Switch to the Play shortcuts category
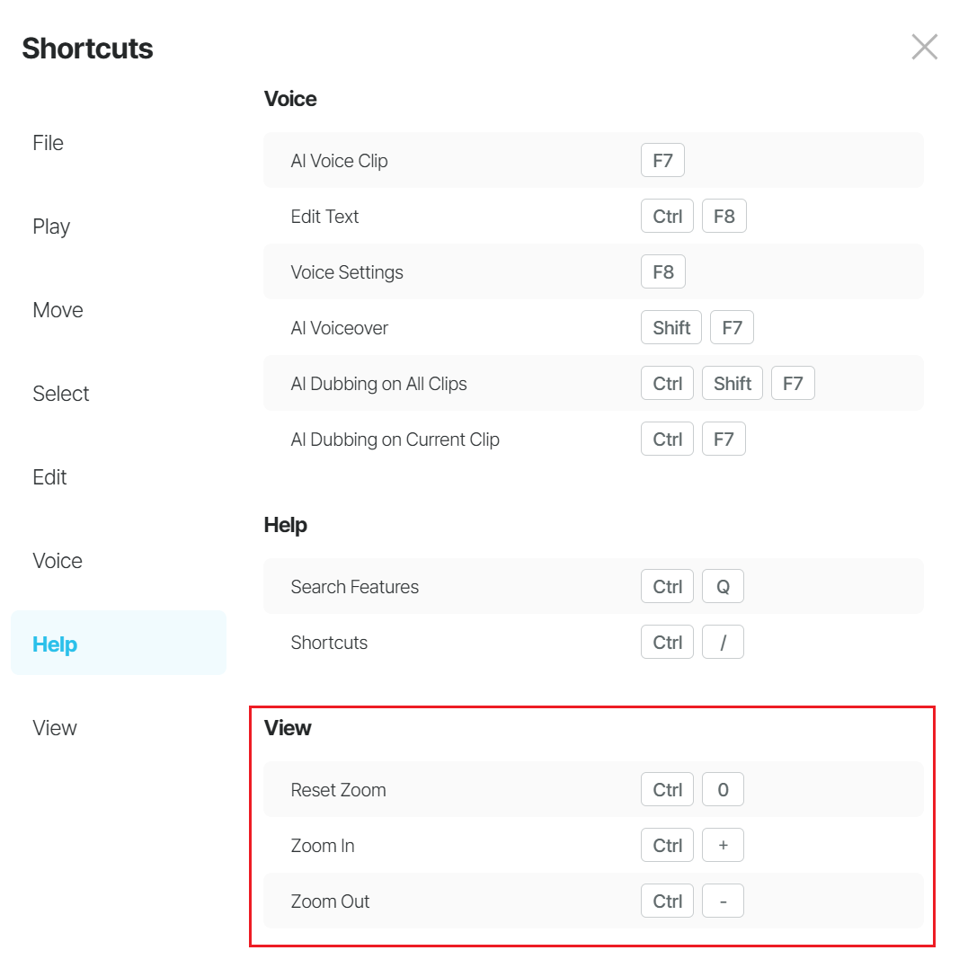 51,226
